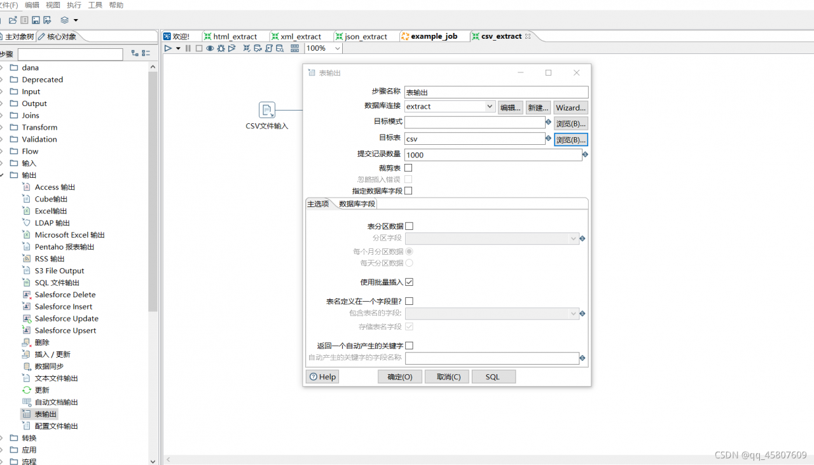
Task: Show the results pane toggle icon
Action: [295, 48]
